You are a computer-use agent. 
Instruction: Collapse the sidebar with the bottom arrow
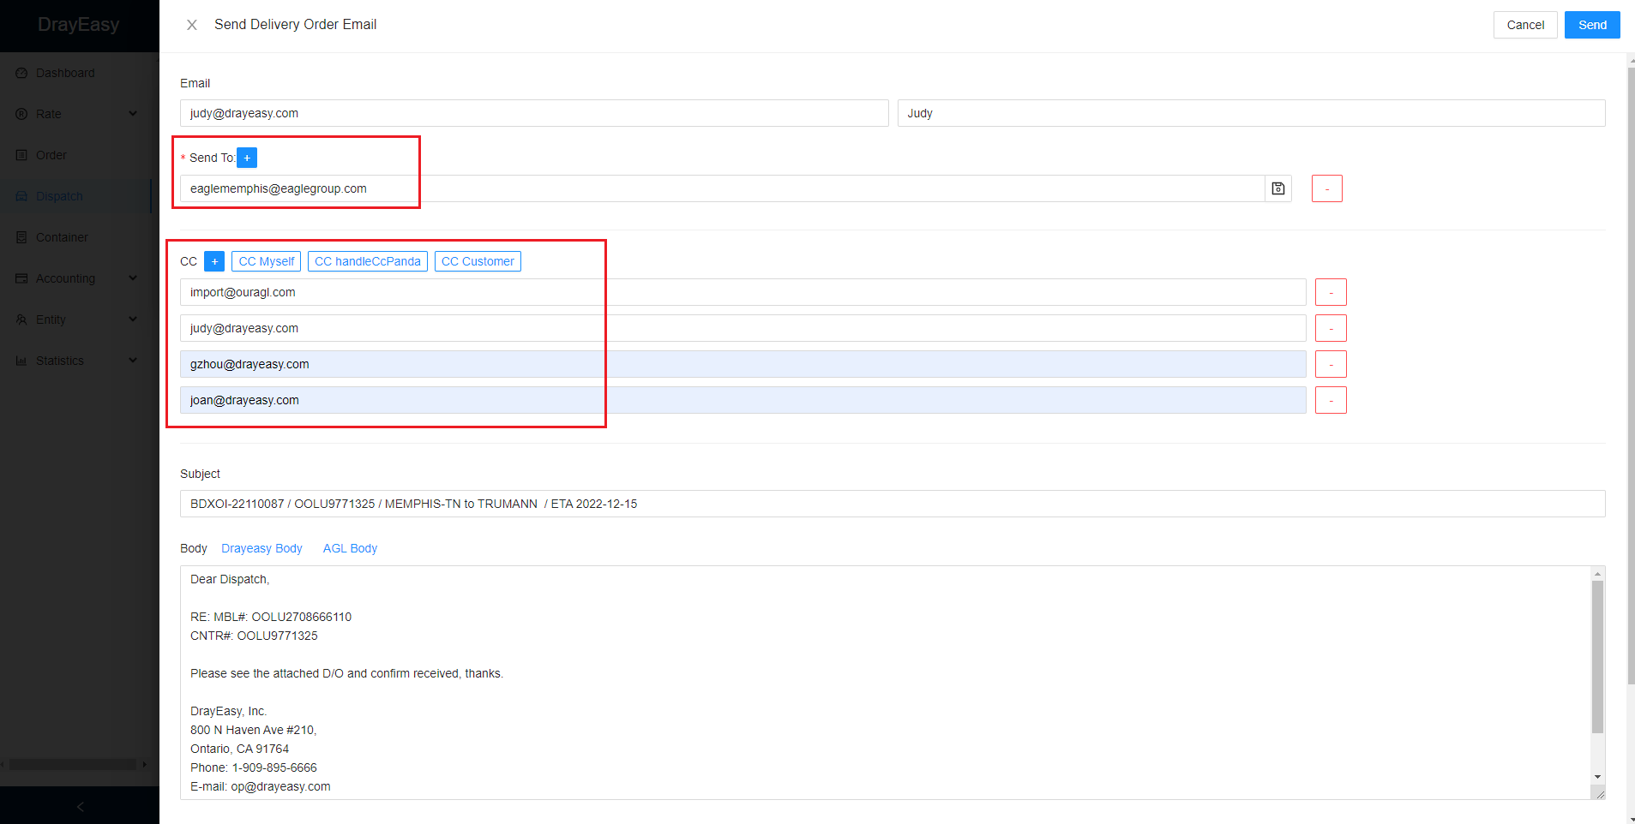[x=80, y=806]
